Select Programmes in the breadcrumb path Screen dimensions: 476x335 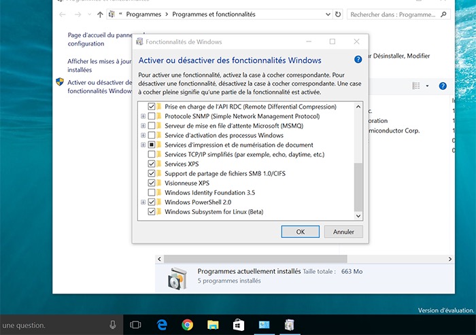pyautogui.click(x=143, y=14)
